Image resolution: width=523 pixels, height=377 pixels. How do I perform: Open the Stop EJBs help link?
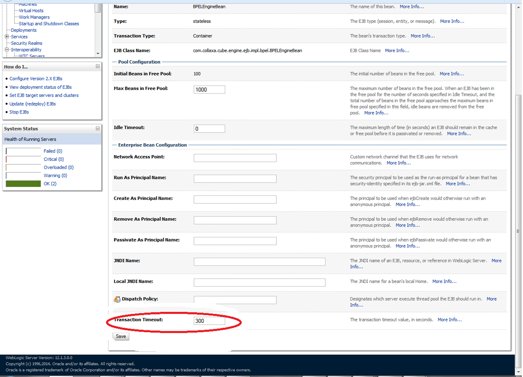click(x=19, y=112)
